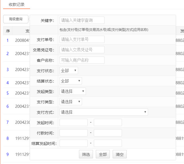
Task: Open the 收款记录 tab
Action: tap(17, 4)
